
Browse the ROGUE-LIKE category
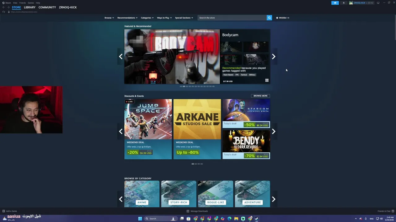click(x=215, y=194)
